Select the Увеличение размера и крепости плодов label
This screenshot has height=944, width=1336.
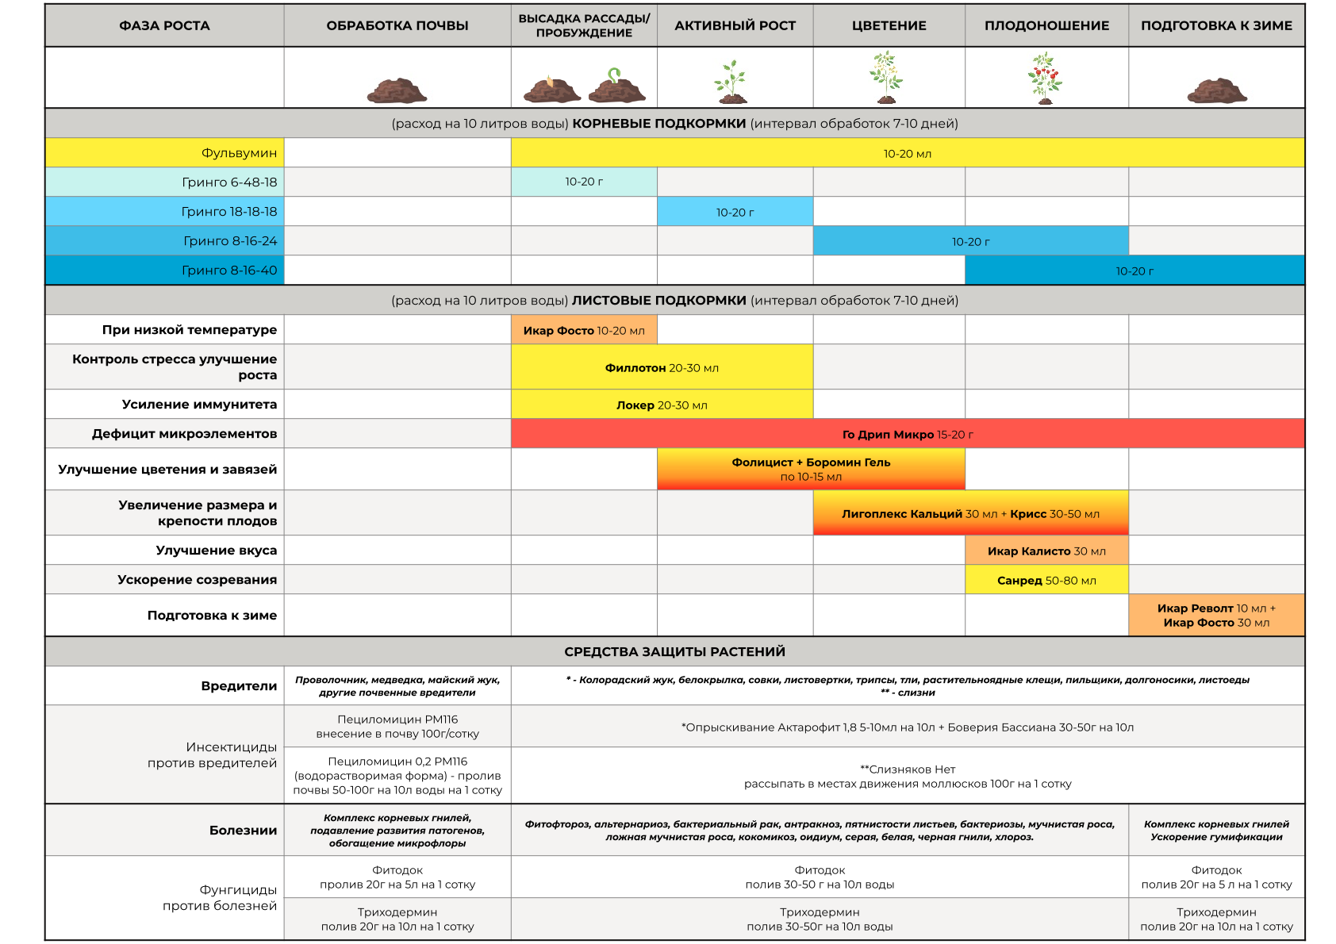click(x=164, y=512)
